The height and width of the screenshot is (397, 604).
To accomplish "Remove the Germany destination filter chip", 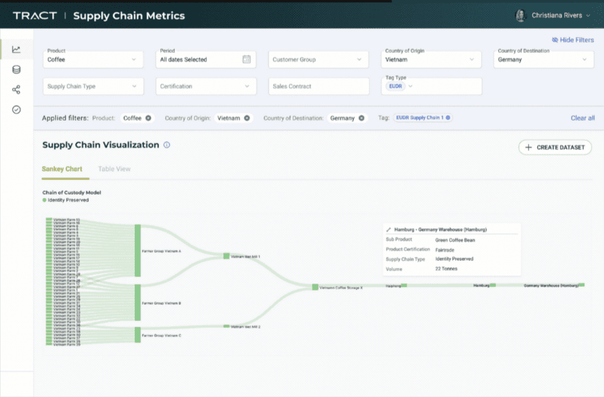I will 361,118.
